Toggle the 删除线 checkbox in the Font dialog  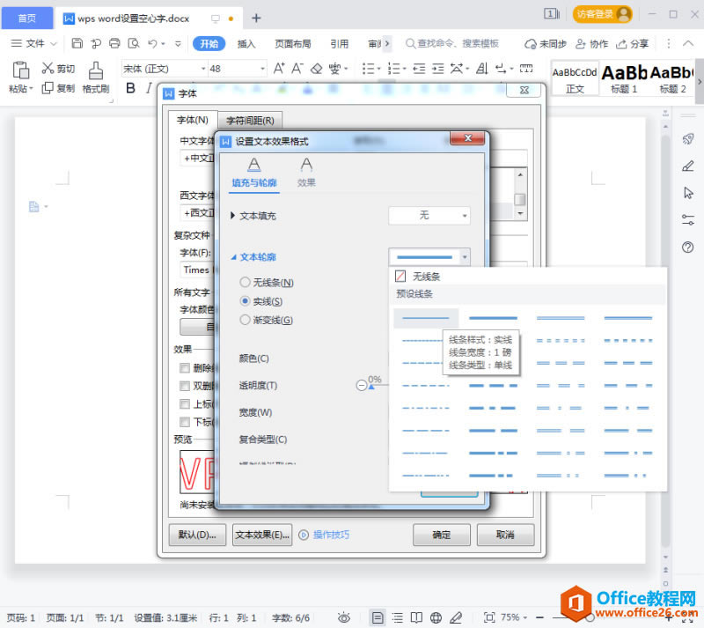[184, 368]
